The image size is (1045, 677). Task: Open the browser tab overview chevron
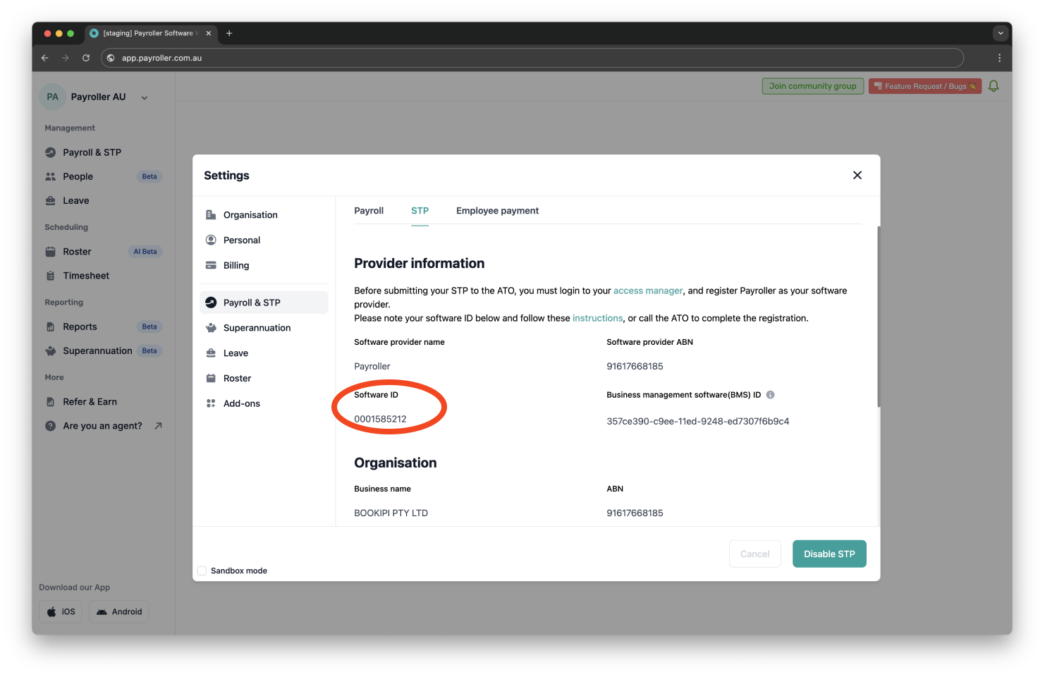coord(1001,33)
